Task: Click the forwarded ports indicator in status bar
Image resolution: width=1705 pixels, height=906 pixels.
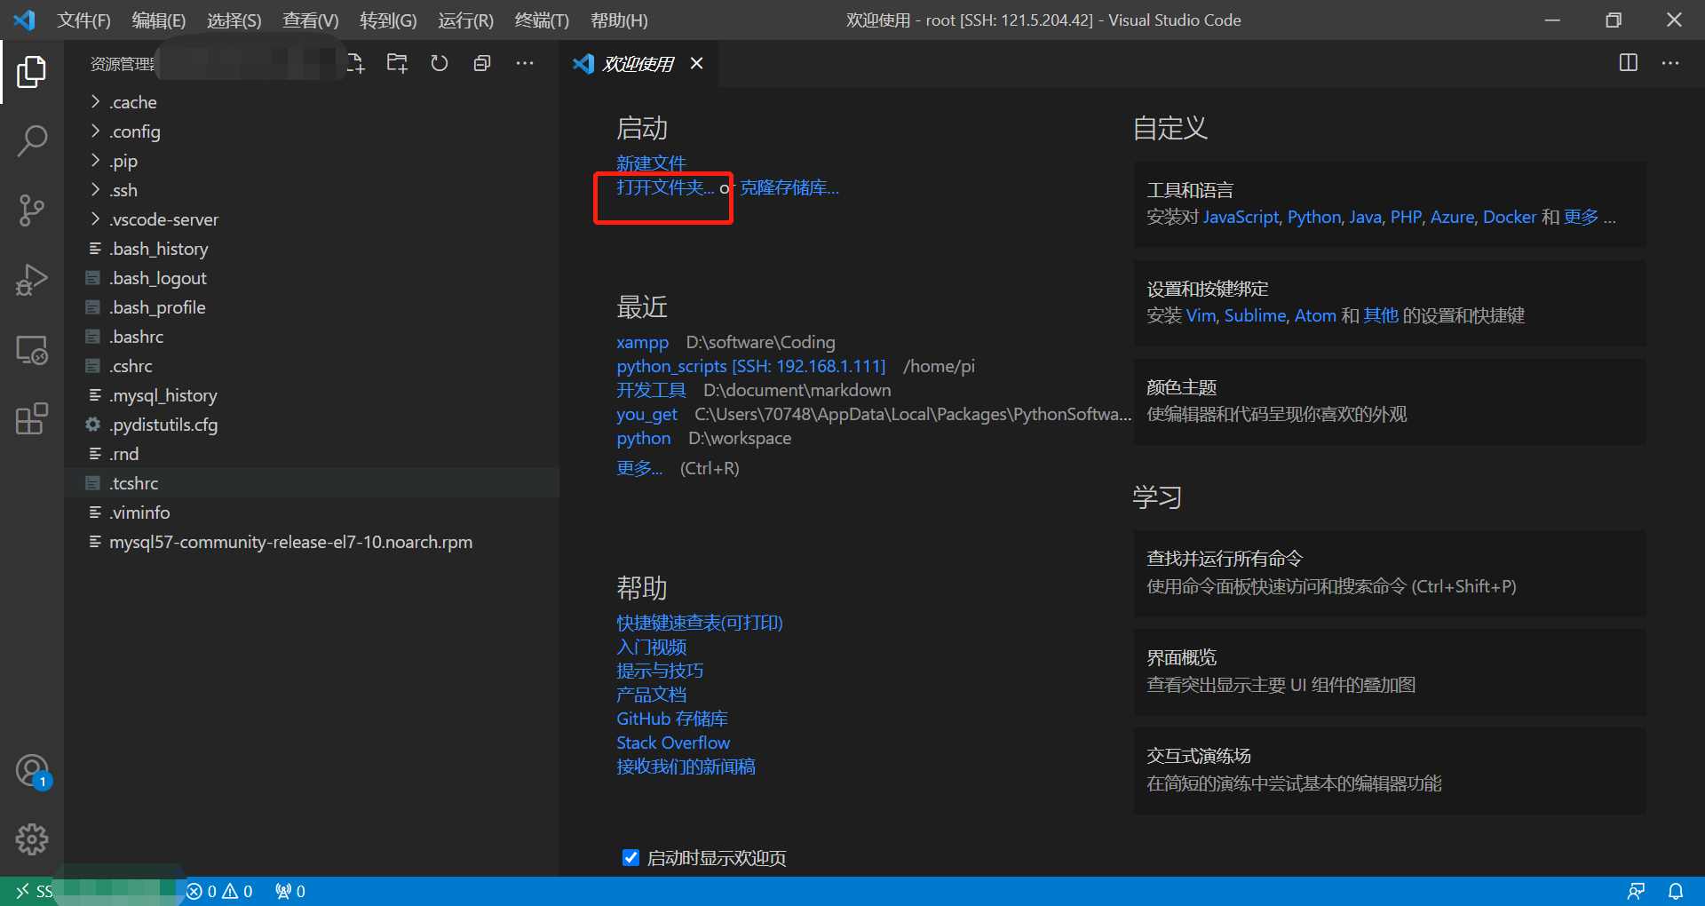Action: pyautogui.click(x=290, y=891)
